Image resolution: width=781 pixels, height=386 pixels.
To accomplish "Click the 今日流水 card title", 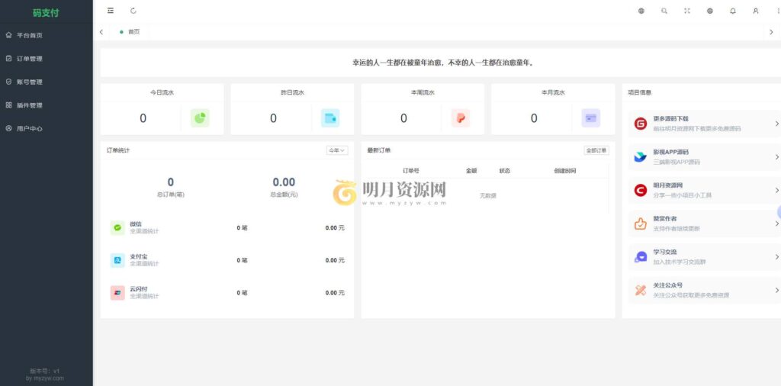I will point(162,92).
